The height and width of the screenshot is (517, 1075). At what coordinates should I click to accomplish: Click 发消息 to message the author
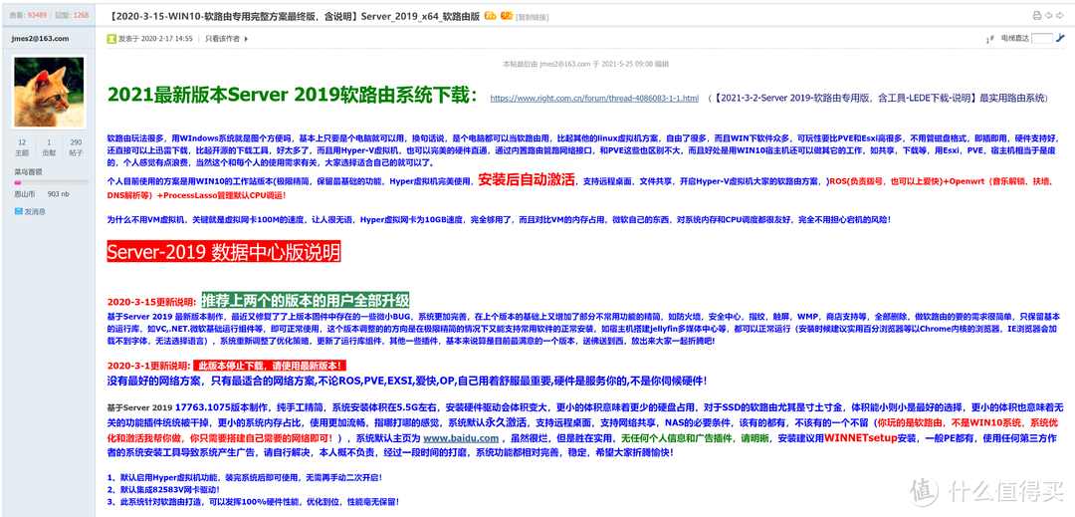(34, 212)
